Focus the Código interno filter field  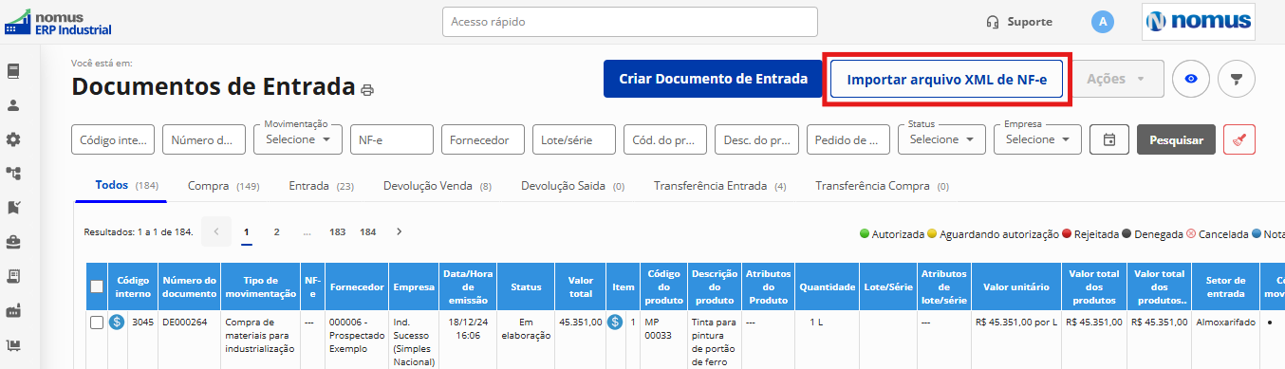click(113, 139)
